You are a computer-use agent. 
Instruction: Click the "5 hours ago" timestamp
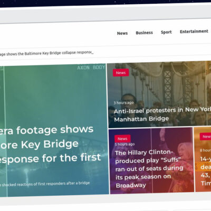[x=125, y=145]
